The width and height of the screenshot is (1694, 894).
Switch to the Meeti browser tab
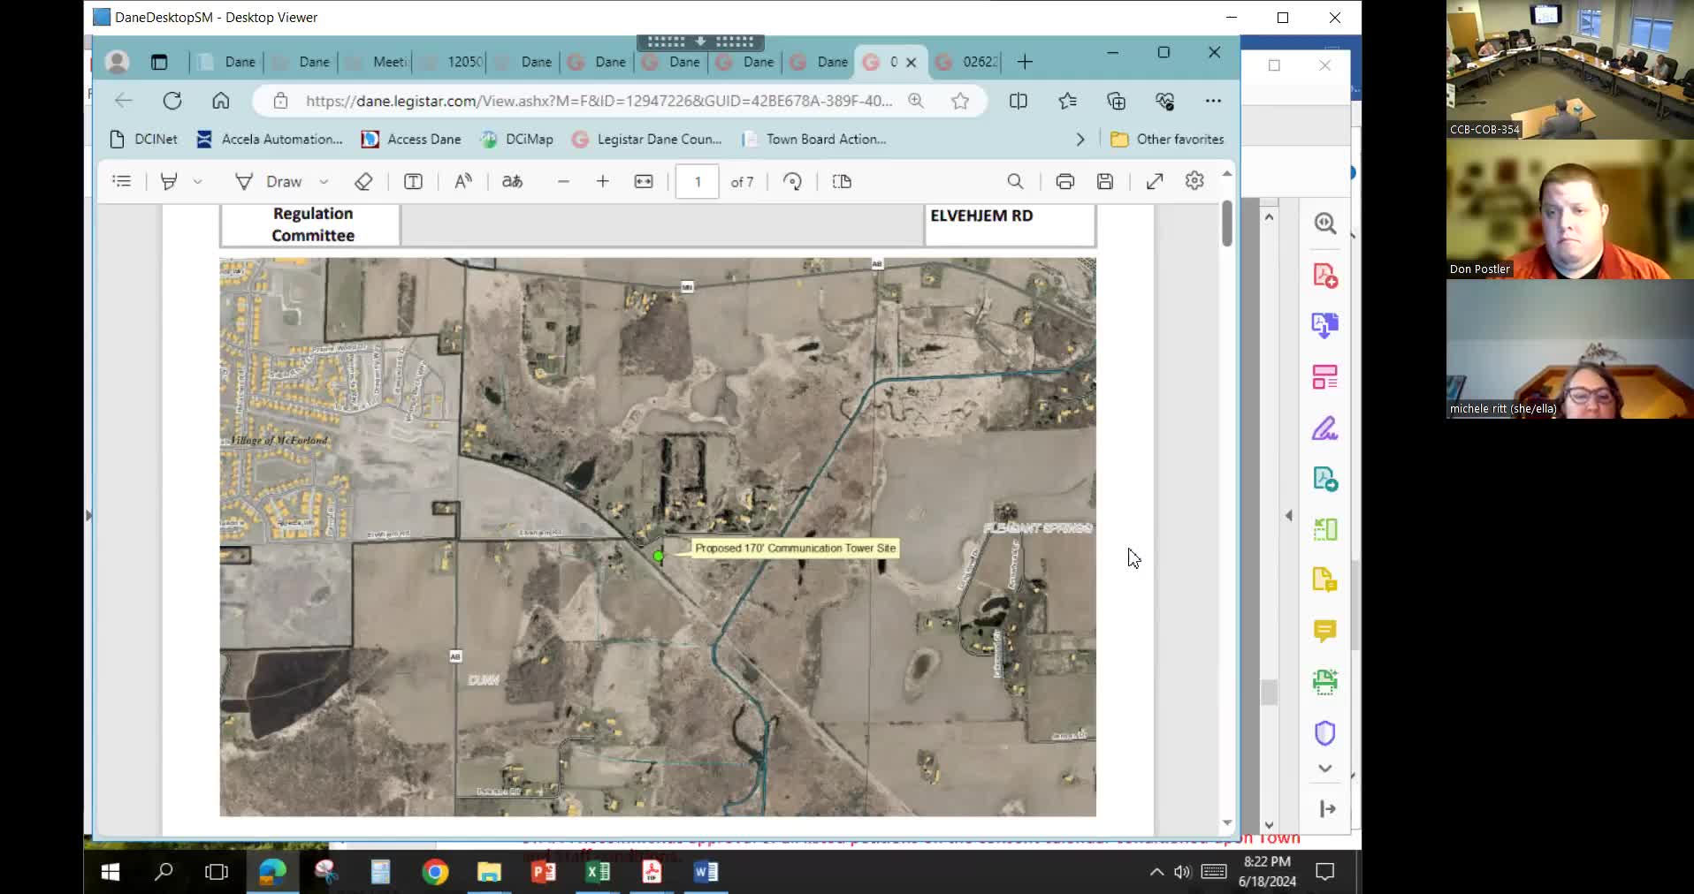click(x=379, y=62)
